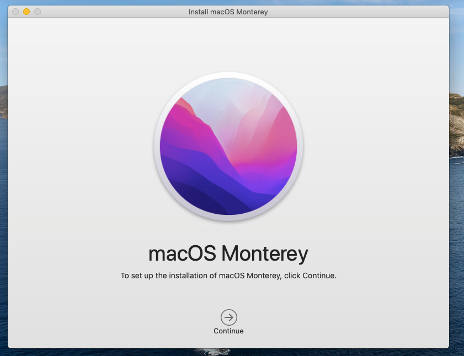Click the 'Install macOS Monterey' window title
This screenshot has height=356, width=464.
tap(228, 12)
